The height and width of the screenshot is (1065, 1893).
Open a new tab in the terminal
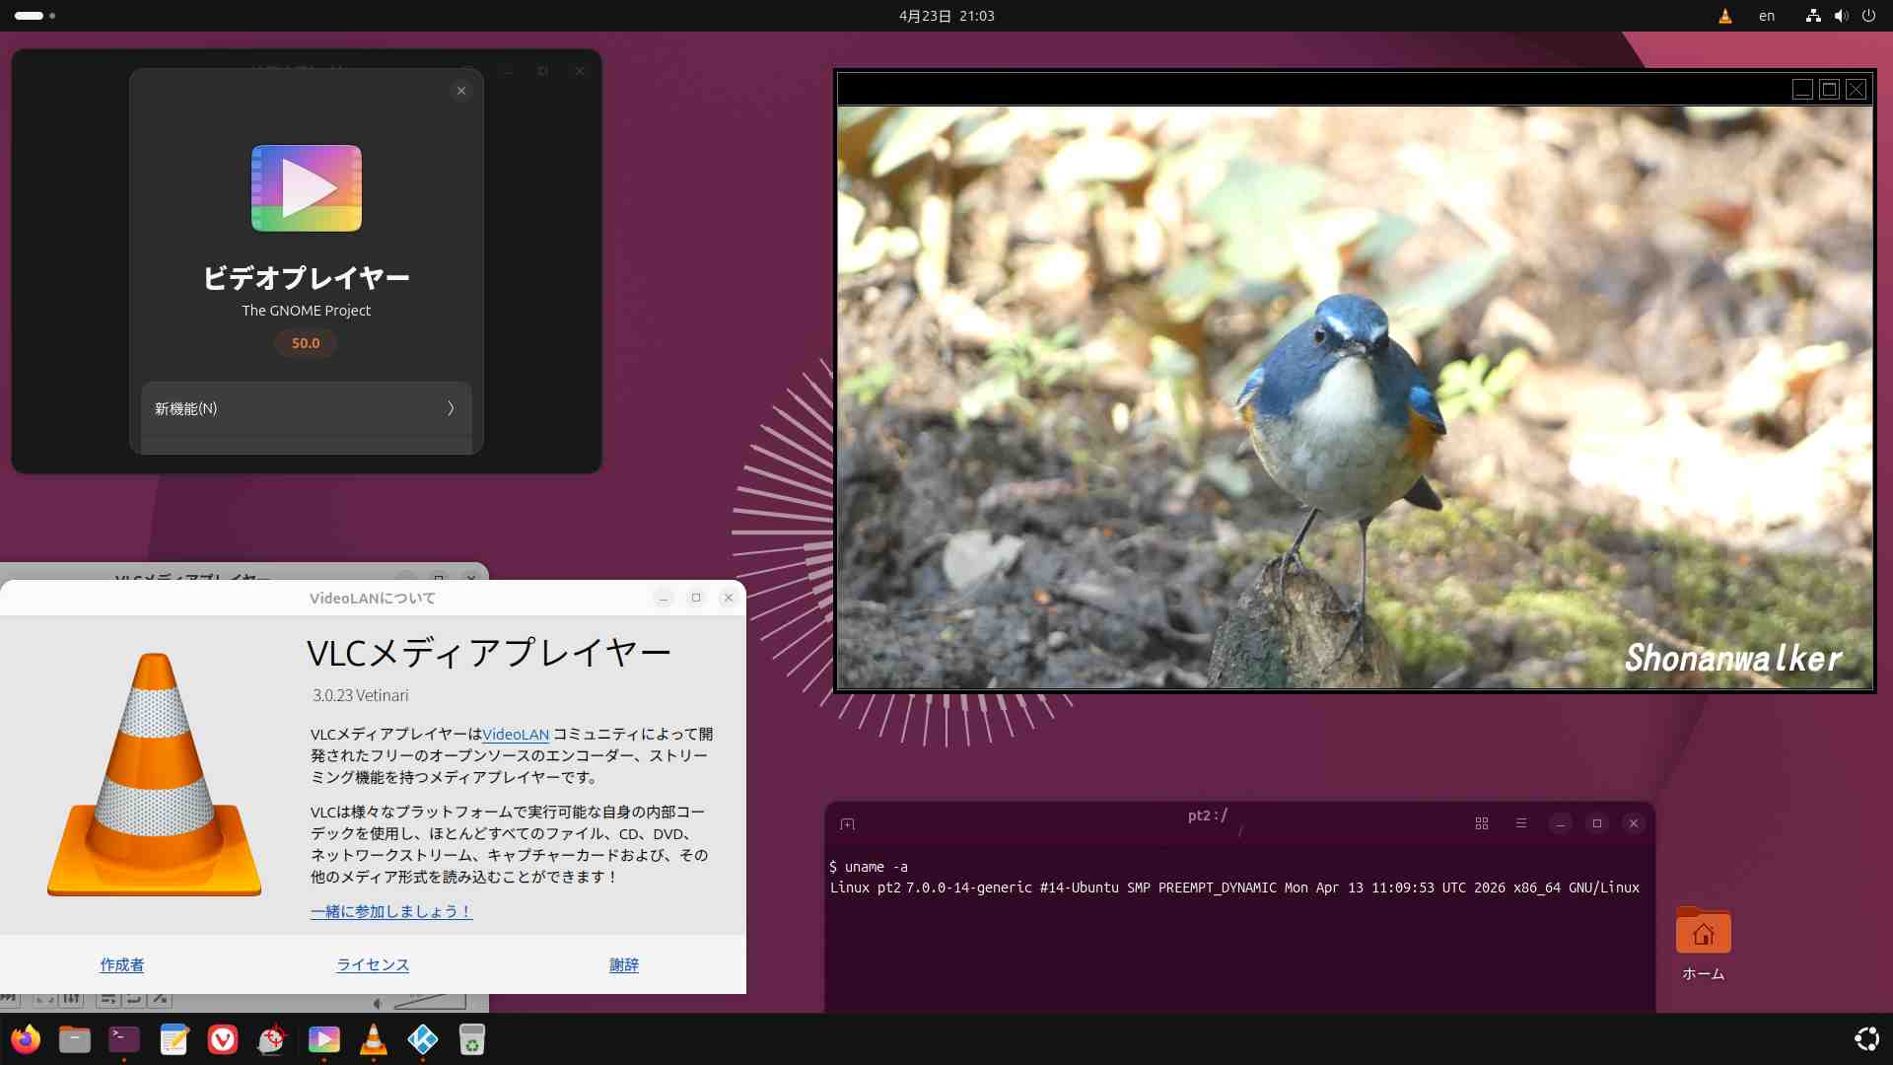(x=847, y=823)
